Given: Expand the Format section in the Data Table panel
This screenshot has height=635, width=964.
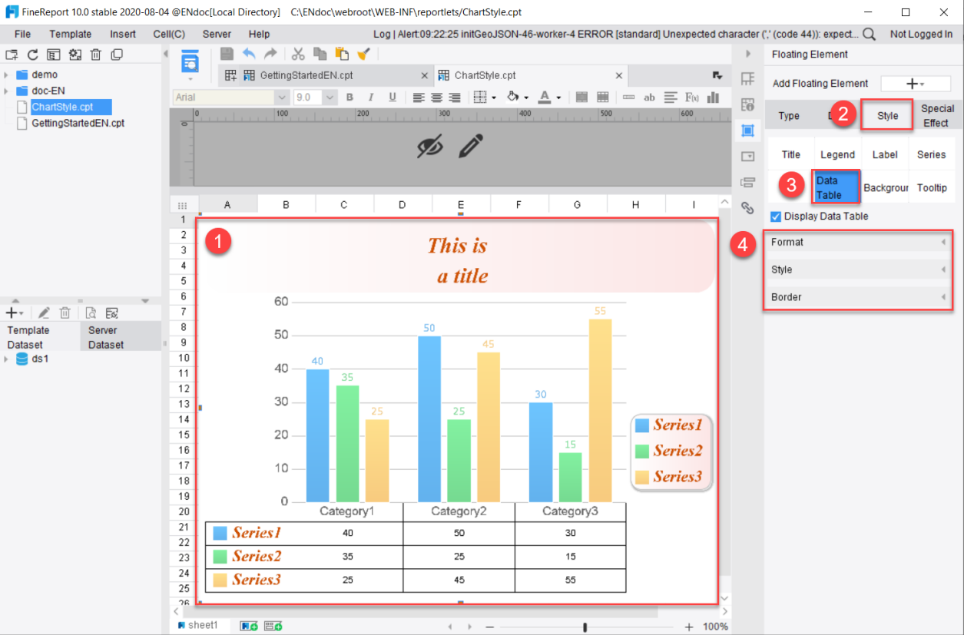Looking at the screenshot, I should click(857, 242).
